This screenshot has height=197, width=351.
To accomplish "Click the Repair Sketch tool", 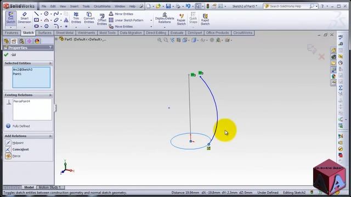I will coord(182,19).
